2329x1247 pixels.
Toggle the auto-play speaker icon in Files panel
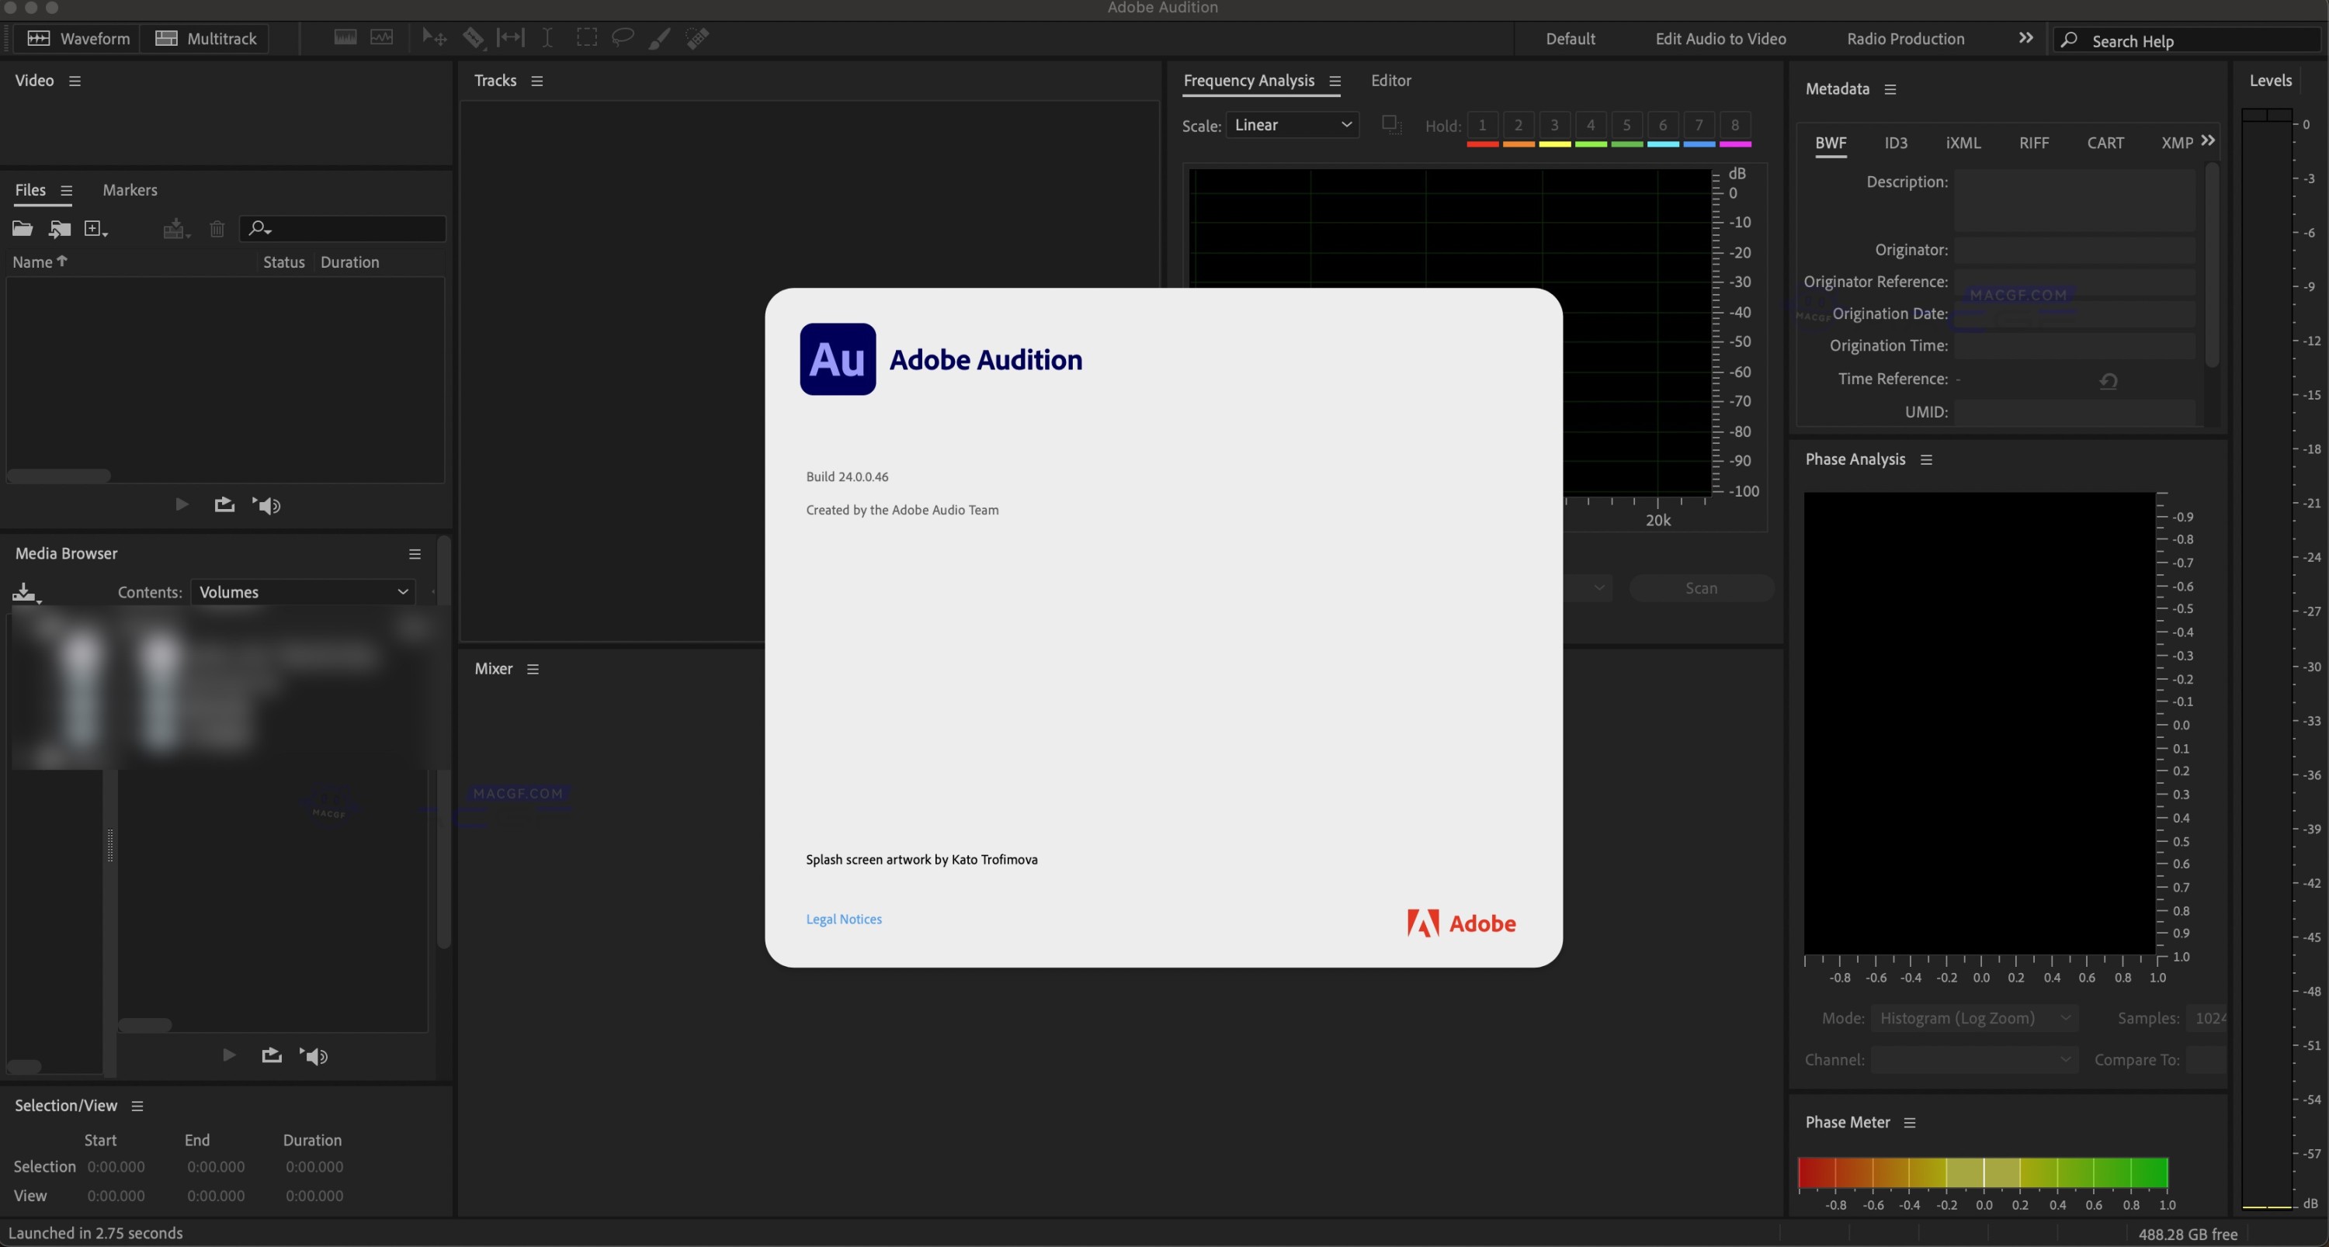(x=267, y=505)
